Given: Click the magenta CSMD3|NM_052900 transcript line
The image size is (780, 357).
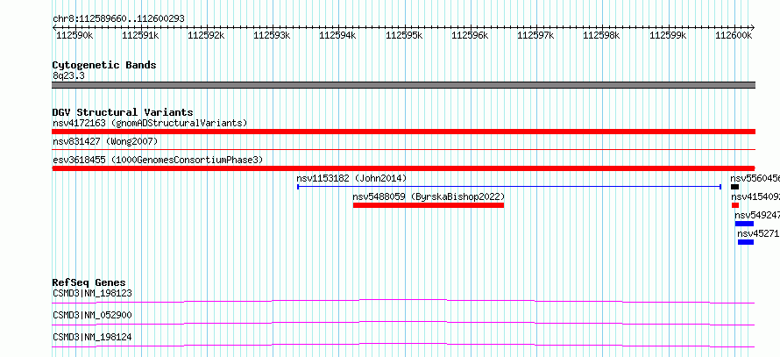Looking at the screenshot, I should (403, 323).
